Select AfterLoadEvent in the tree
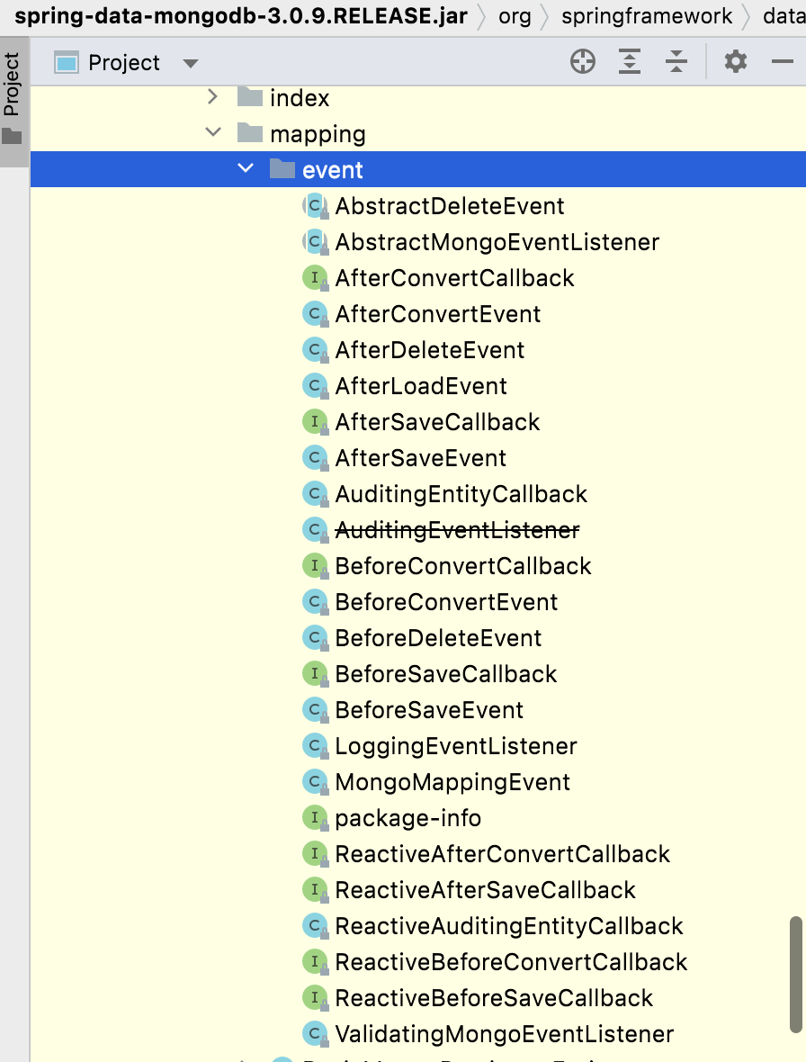 421,385
